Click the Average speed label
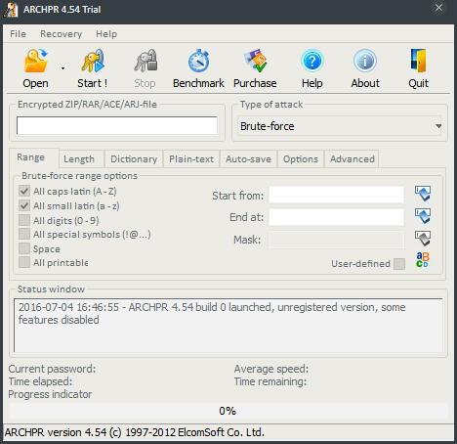Viewport: 457px width, 444px height. coord(271,369)
